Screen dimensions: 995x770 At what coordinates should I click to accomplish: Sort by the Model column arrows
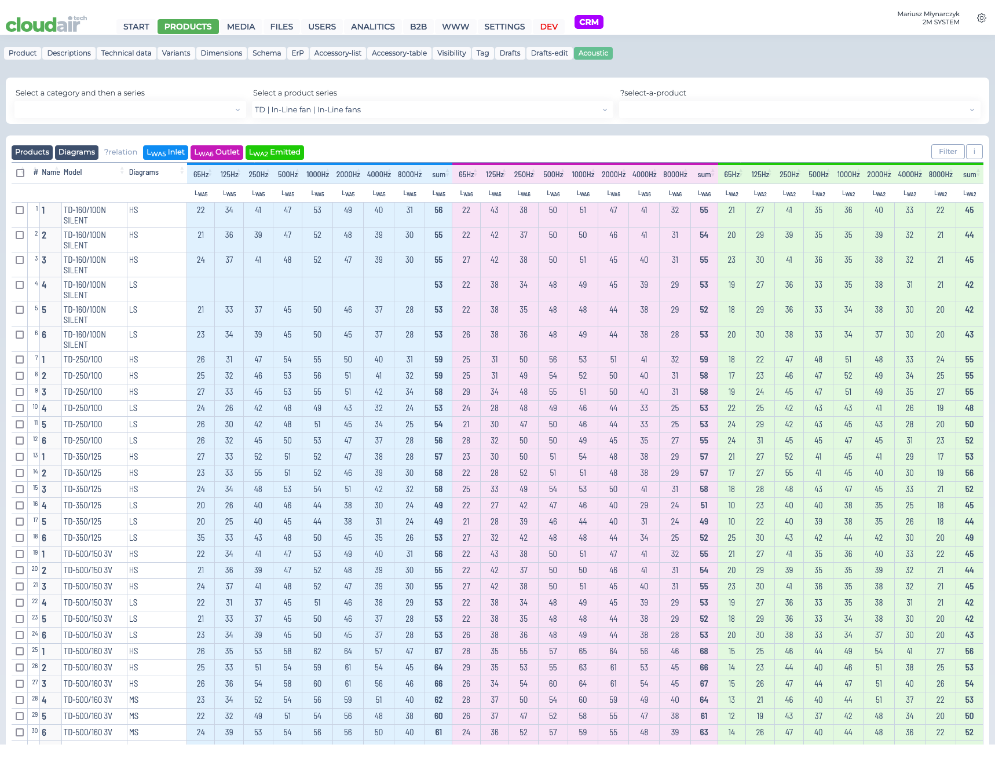click(122, 171)
